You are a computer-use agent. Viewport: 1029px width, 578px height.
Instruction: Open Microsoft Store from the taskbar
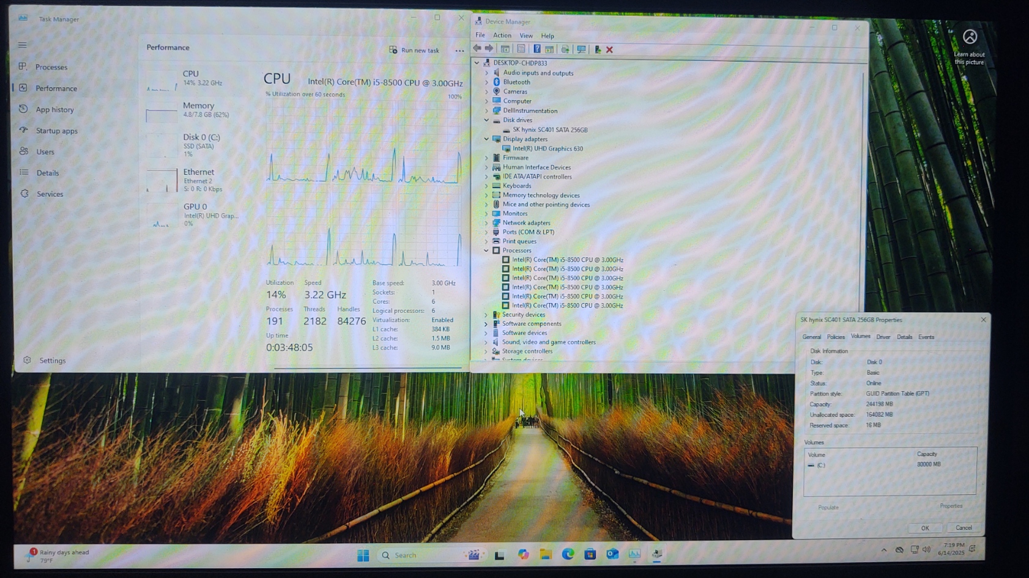click(590, 554)
